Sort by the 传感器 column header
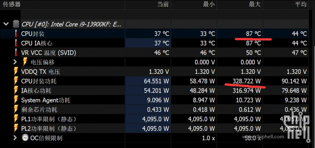Screen dimensions: 315x148 pos(12,5)
